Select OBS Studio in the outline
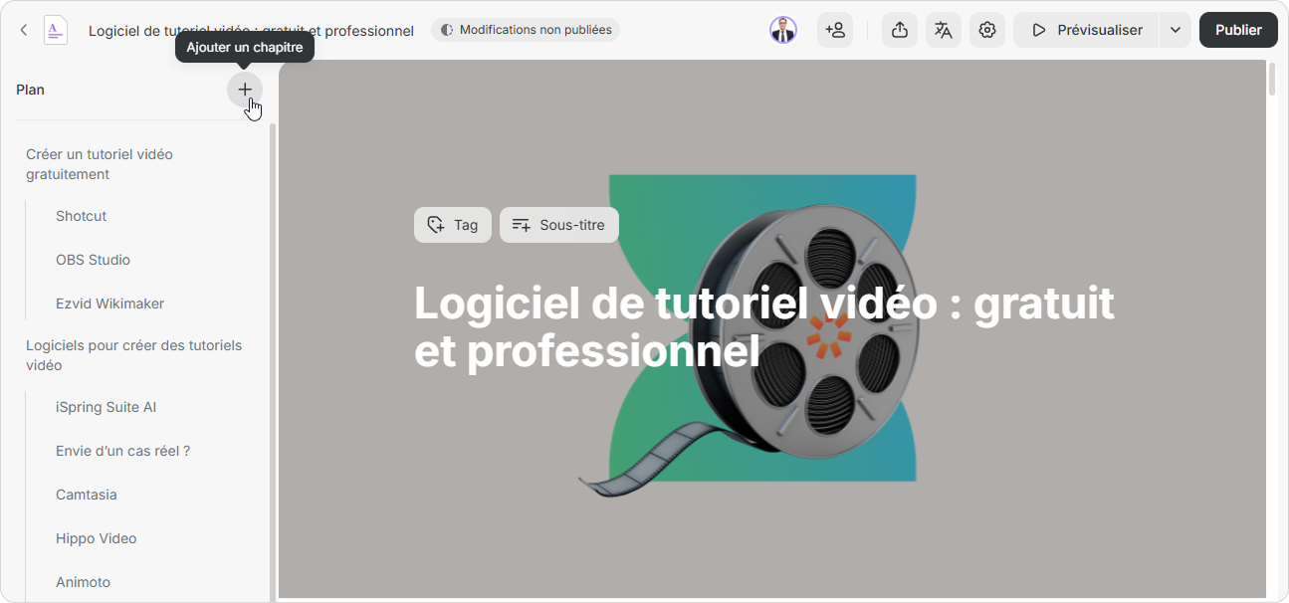The width and height of the screenshot is (1289, 603). point(93,260)
